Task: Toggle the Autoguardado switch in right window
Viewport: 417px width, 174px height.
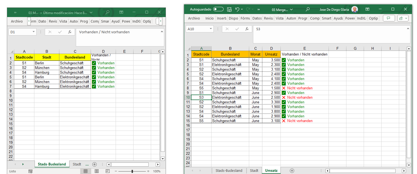Action: pos(218,9)
